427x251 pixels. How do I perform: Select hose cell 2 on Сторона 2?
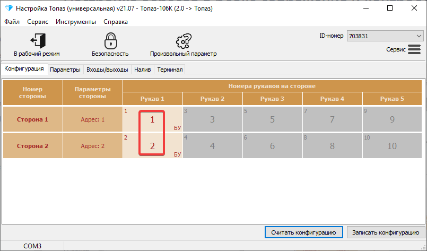[152, 145]
